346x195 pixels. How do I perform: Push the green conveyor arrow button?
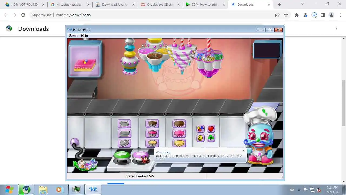tap(122, 157)
